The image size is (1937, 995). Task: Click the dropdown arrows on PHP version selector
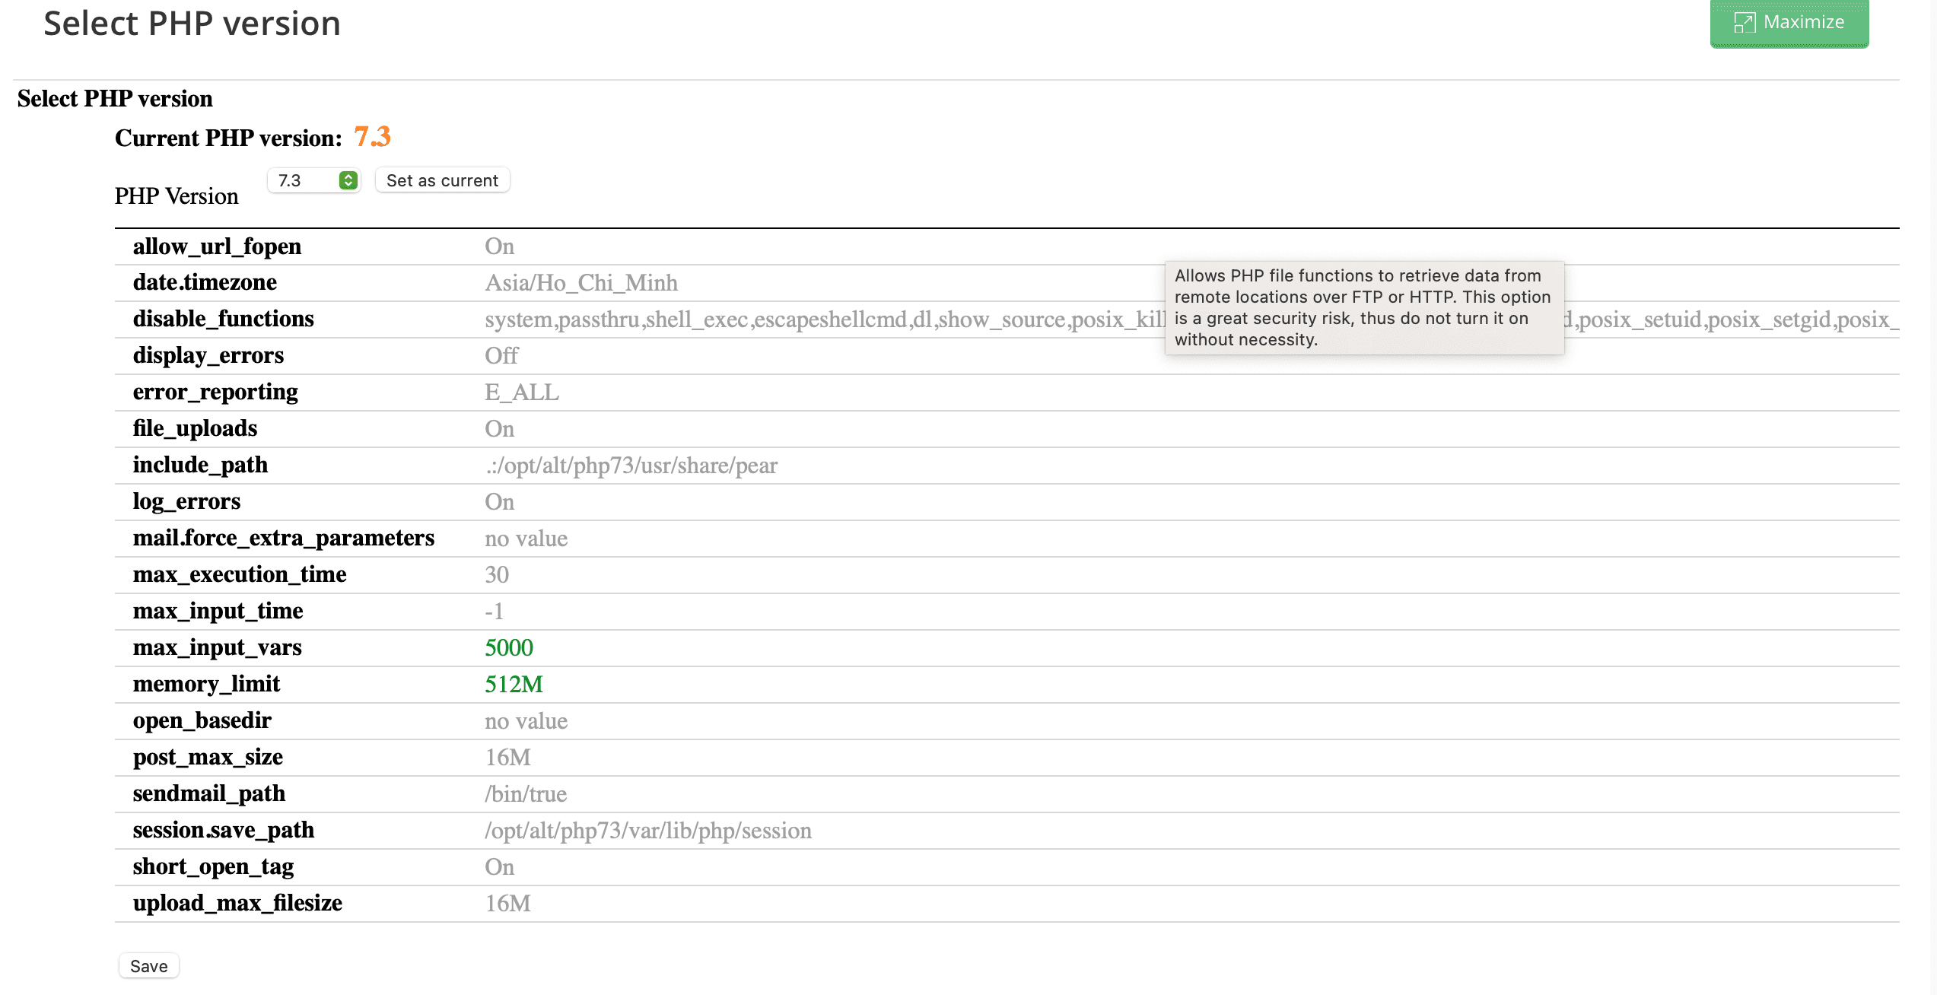click(348, 180)
